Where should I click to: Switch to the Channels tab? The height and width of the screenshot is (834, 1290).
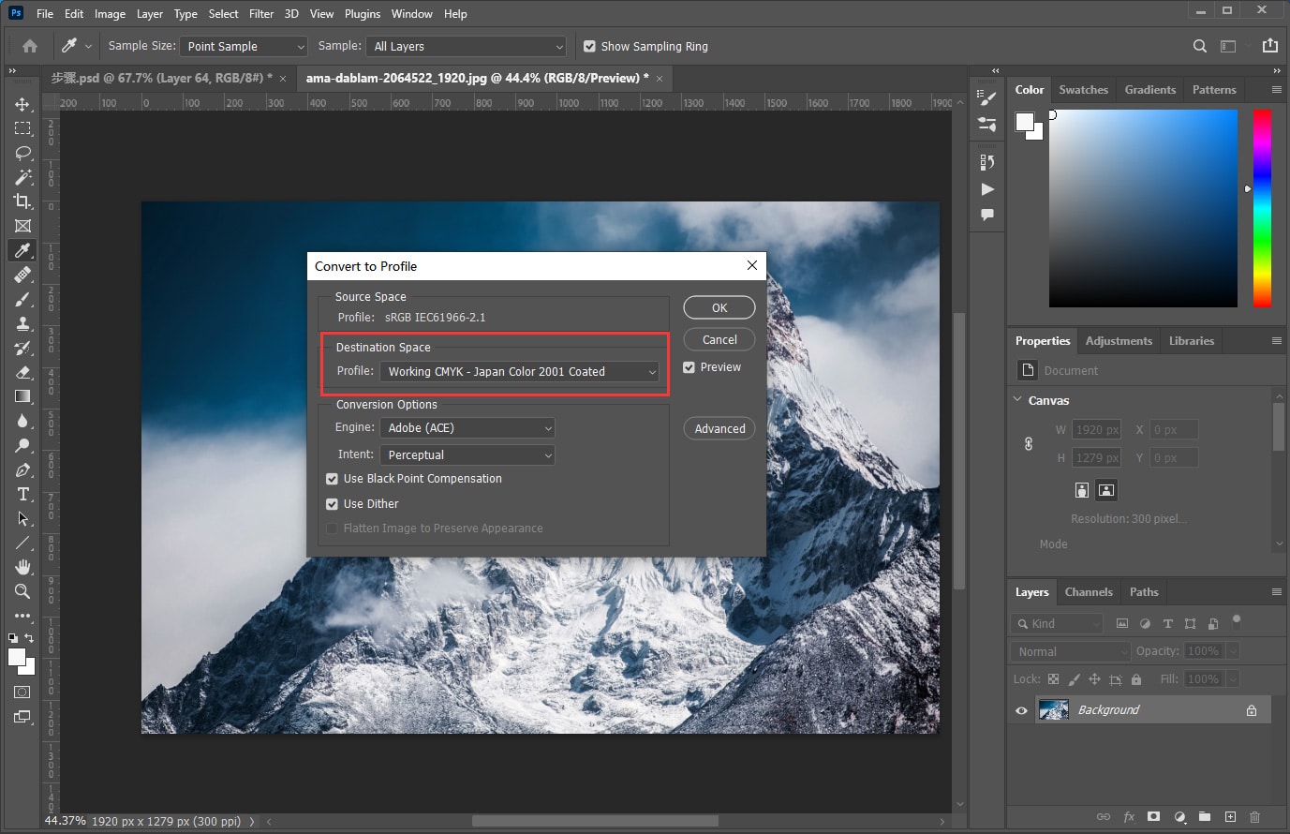tap(1089, 592)
